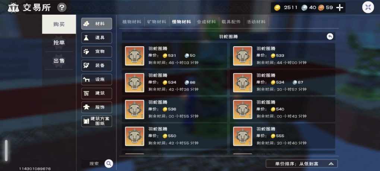380x171 pixels.
Task: Click the back arrow beside 羽蛇图腾 header
Action: (x=330, y=37)
